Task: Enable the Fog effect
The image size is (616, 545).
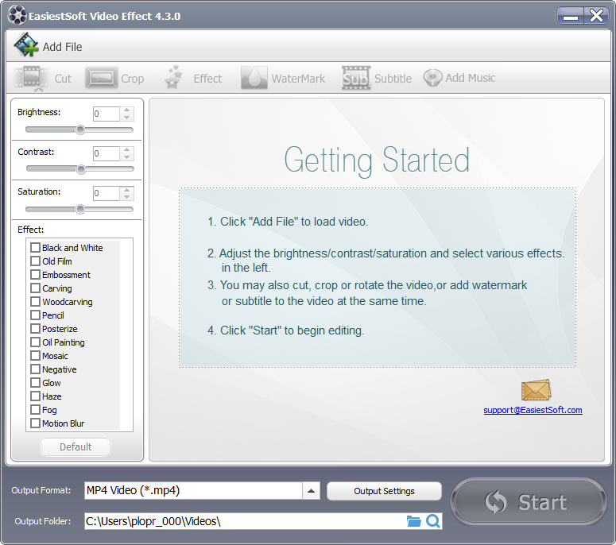Action: point(35,409)
